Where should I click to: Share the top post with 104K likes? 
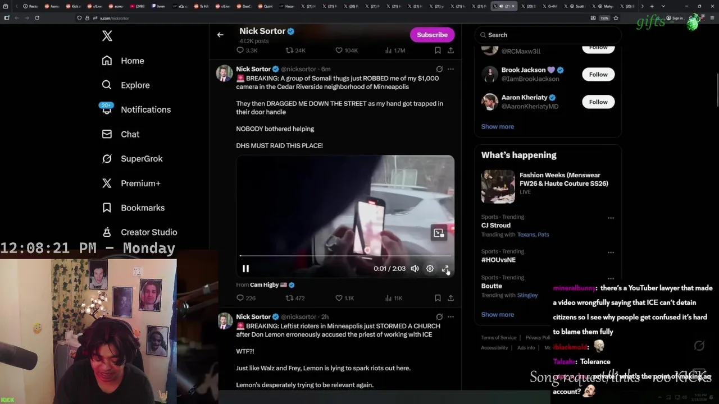[x=450, y=50]
